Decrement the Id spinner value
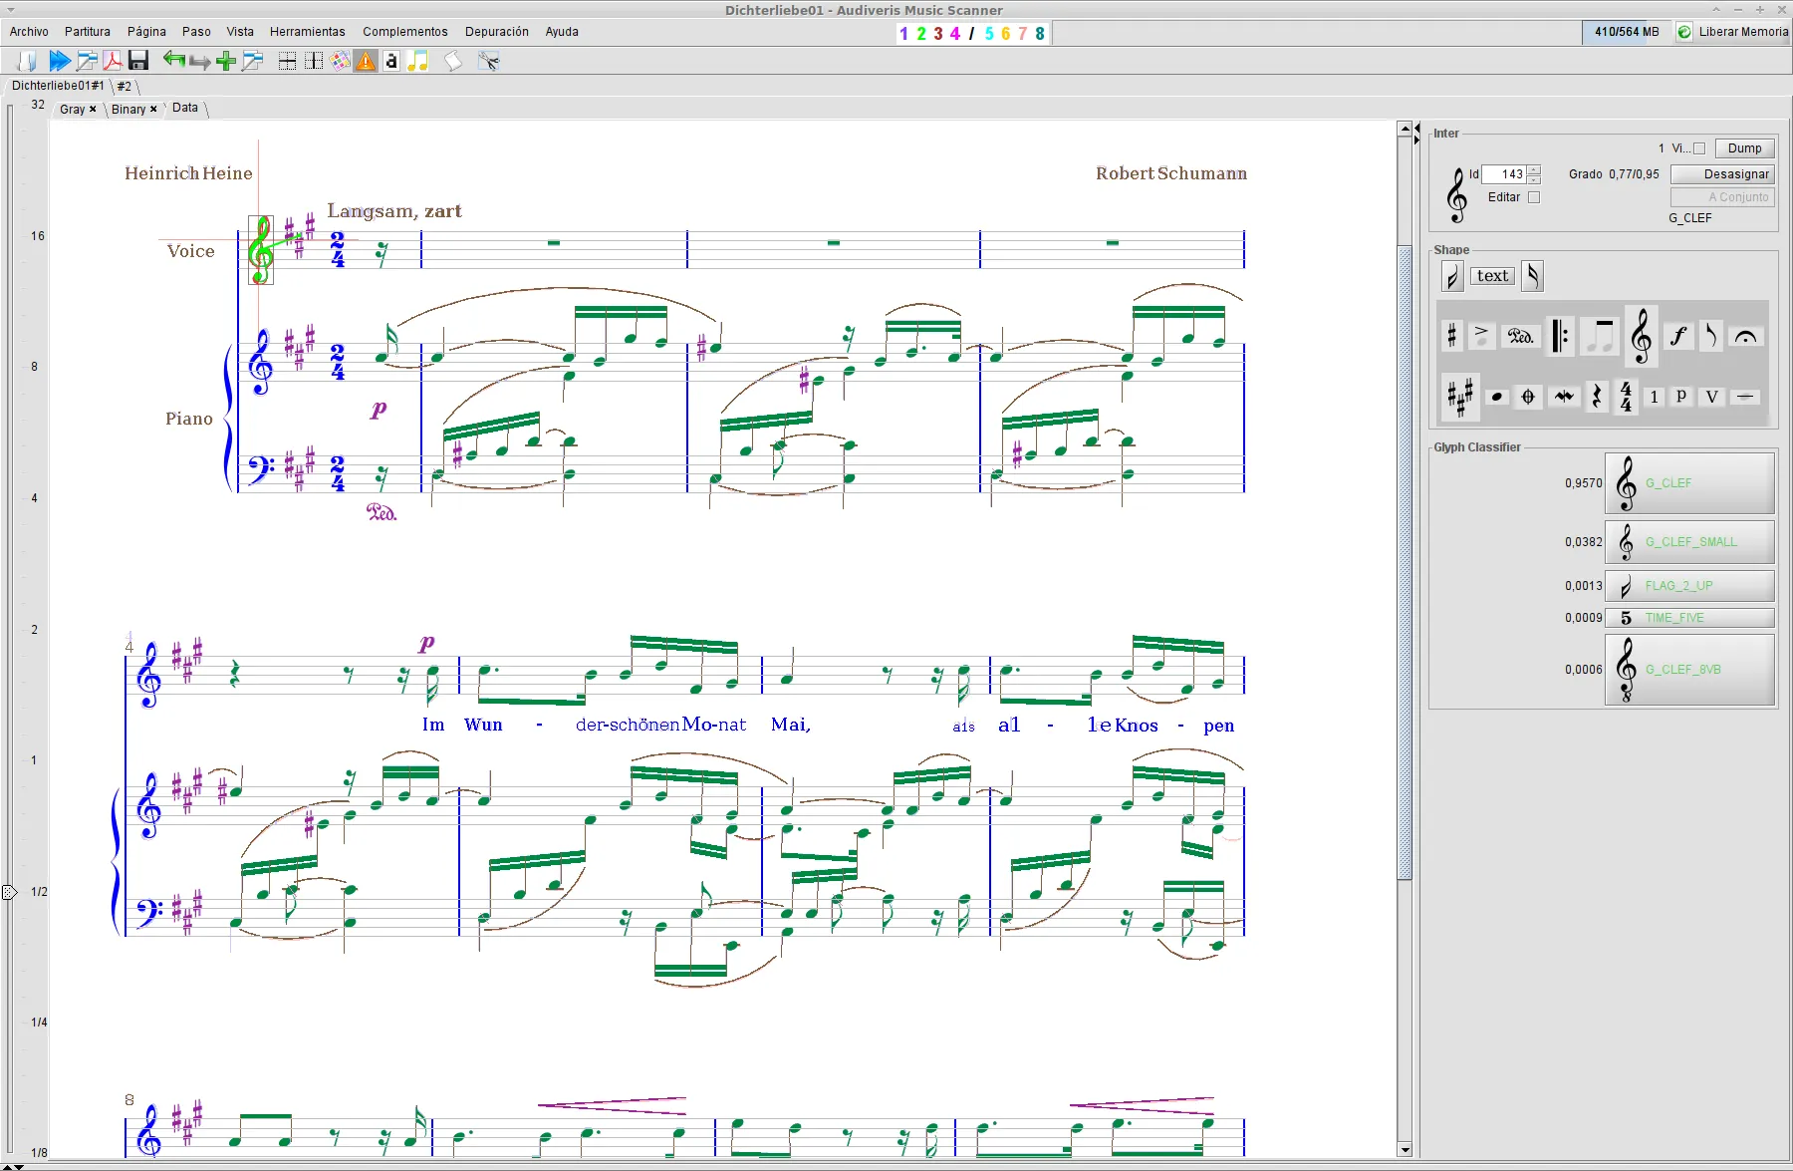The height and width of the screenshot is (1171, 1793). pos(1534,179)
